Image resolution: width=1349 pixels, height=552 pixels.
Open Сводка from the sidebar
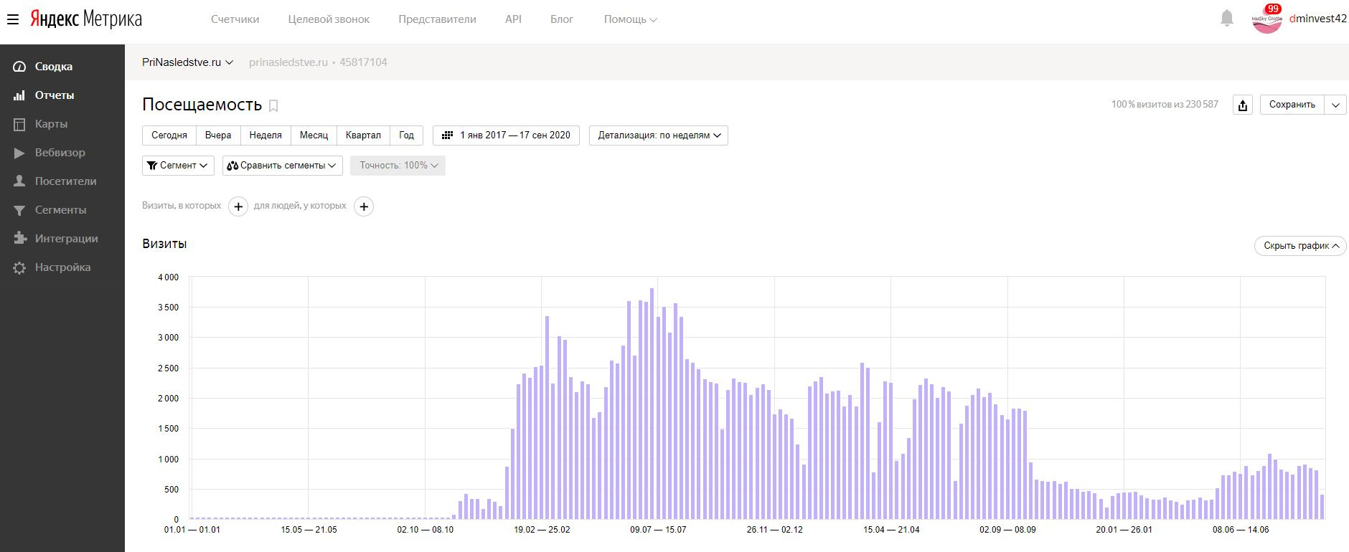[x=53, y=67]
